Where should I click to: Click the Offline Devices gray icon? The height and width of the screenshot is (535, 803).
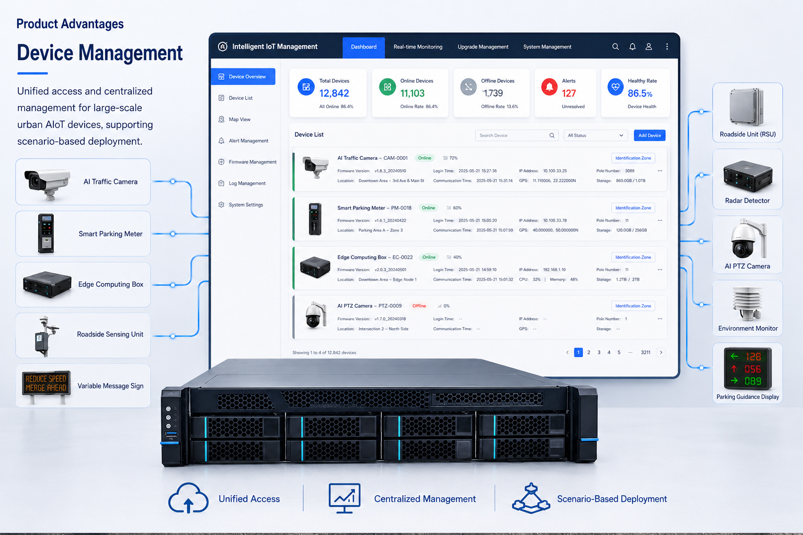[468, 87]
